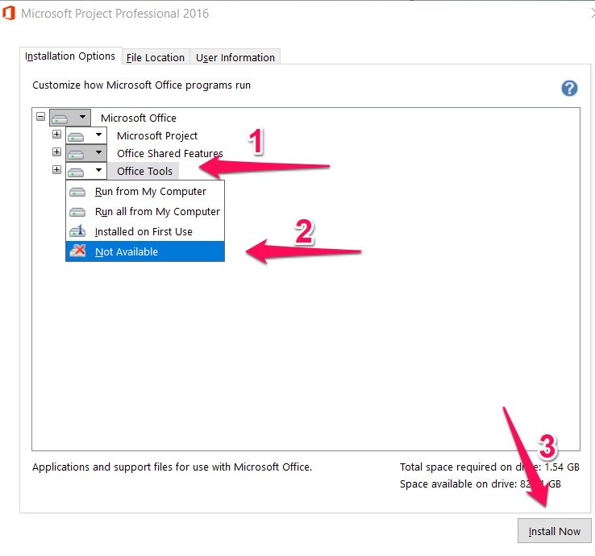Screen dimensions: 595x556
Task: Open the User Information tab
Action: [235, 57]
